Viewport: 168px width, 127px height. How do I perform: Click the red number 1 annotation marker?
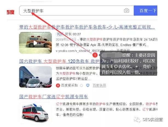95,55
